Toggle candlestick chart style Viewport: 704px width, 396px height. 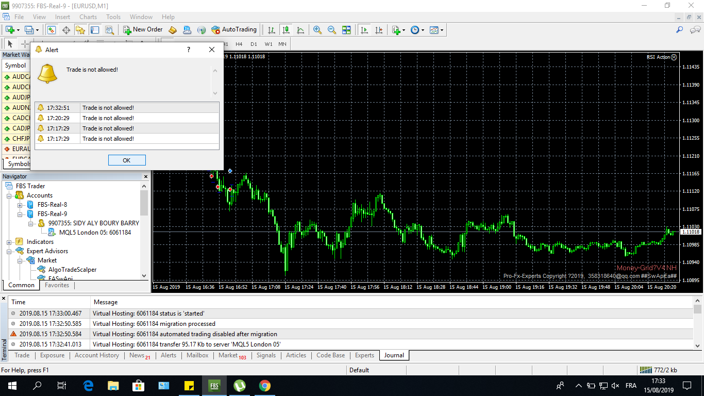[286, 30]
